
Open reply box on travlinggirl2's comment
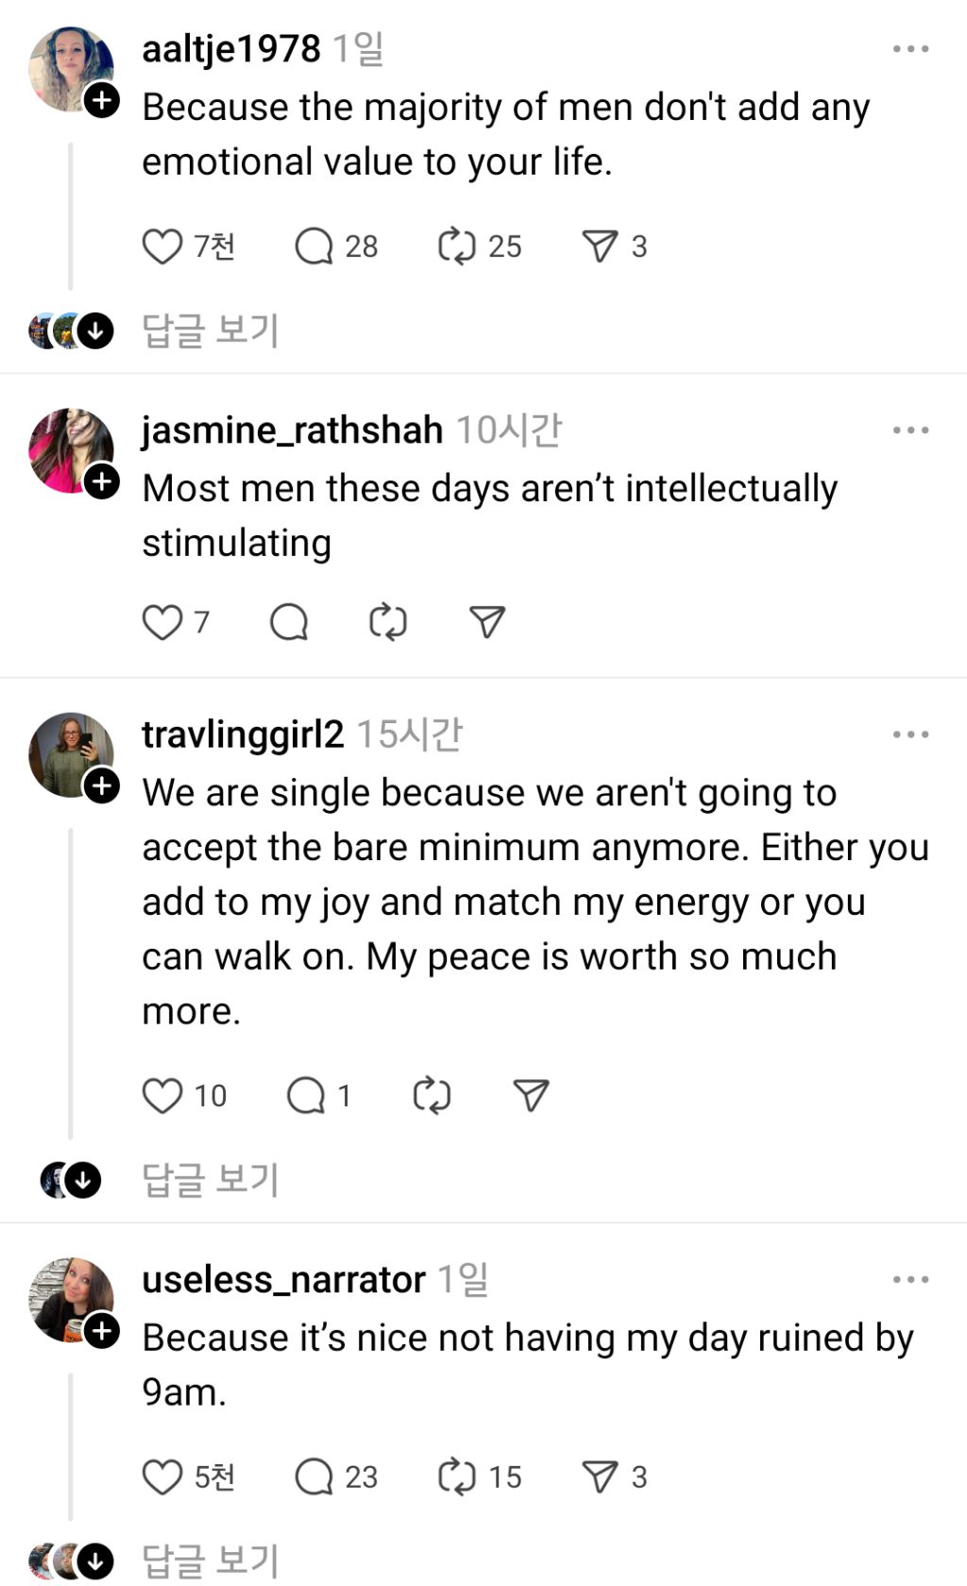pyautogui.click(x=306, y=1095)
